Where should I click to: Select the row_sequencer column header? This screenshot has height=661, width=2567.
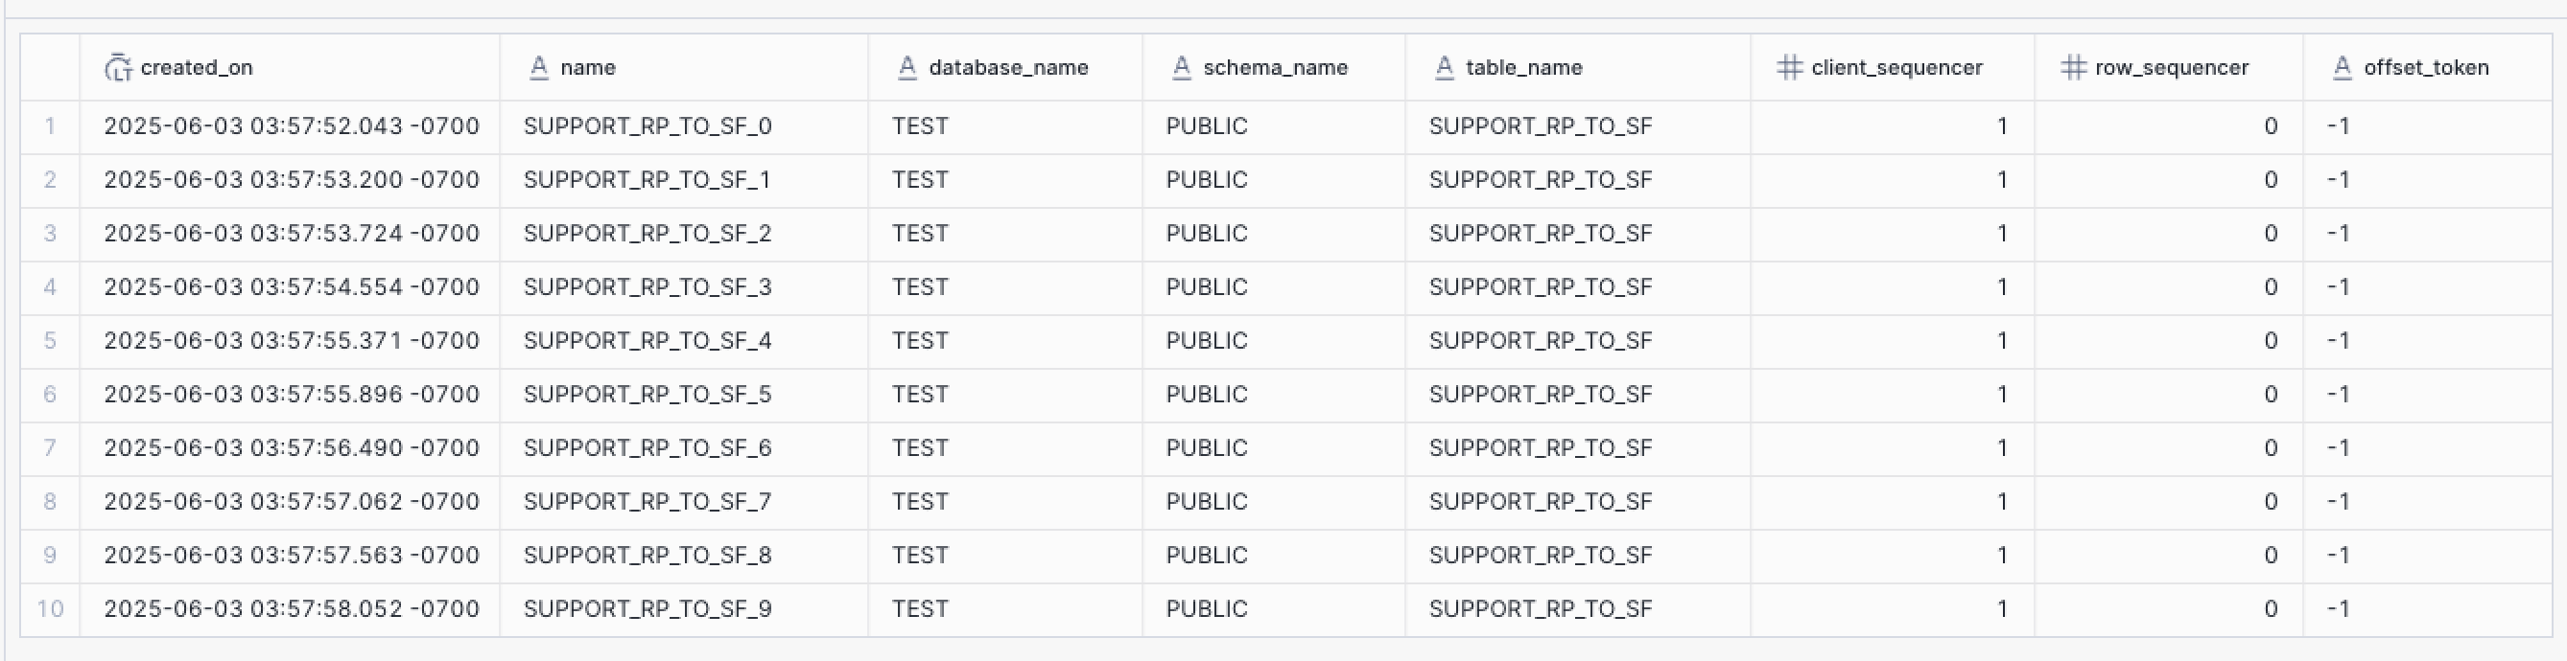click(x=2168, y=68)
